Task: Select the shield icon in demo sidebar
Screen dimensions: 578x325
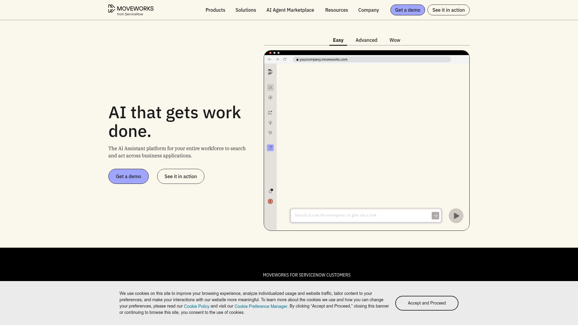Action: click(x=270, y=133)
